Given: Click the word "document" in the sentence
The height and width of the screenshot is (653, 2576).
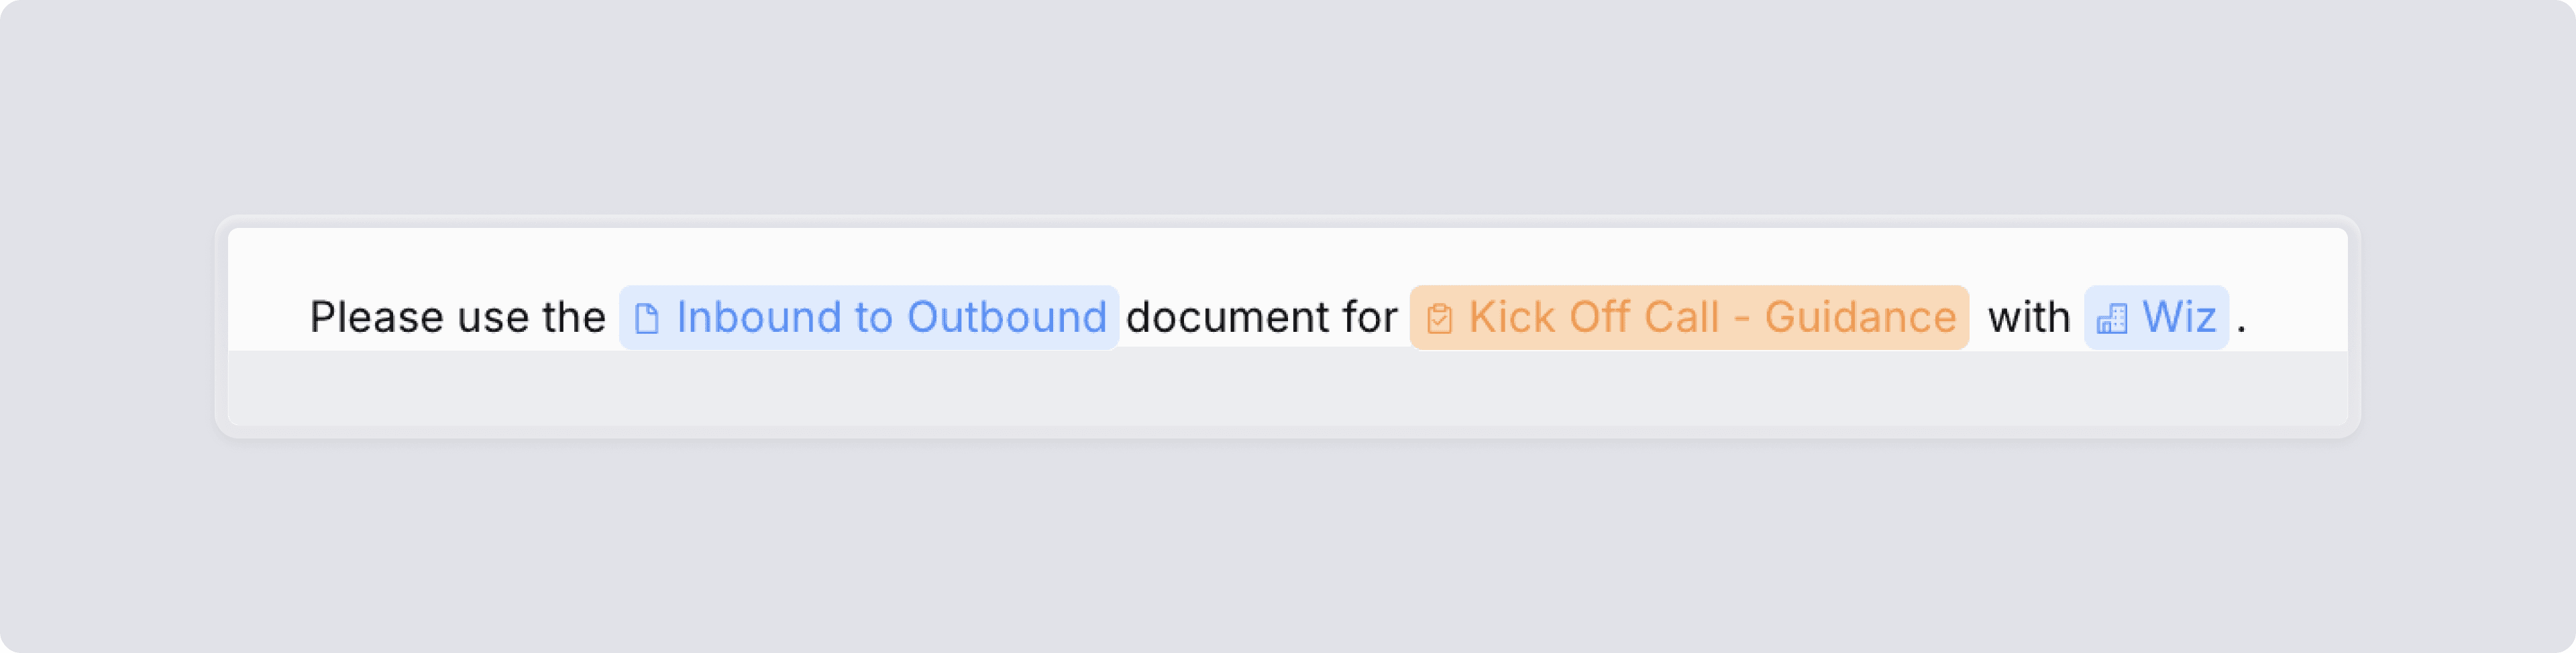Looking at the screenshot, I should click(x=1228, y=317).
